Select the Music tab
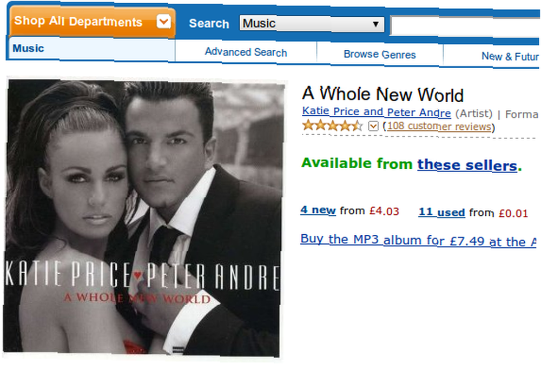Screen dimensions: 541x370 point(91,49)
